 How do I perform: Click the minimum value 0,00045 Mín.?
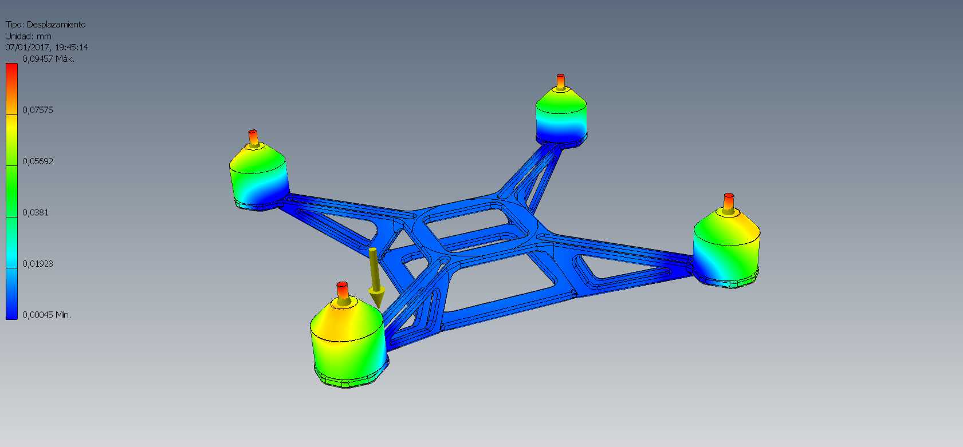[47, 315]
